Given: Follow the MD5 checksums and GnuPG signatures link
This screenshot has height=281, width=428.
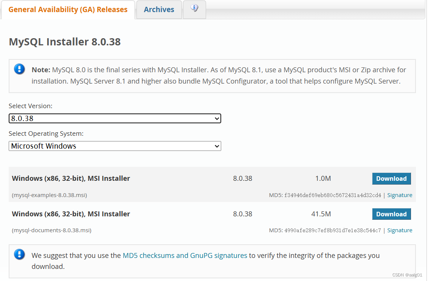Looking at the screenshot, I should 185,256.
